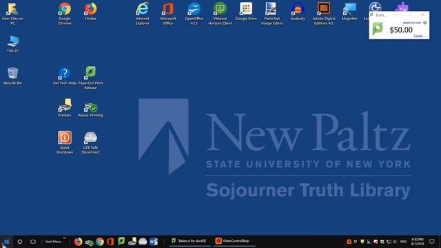Click the Repair Printing taskbar icon

[x=89, y=242]
